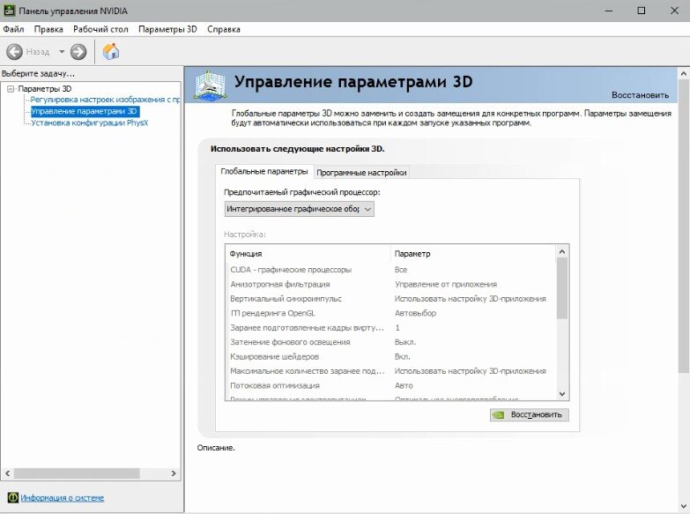Viewport: 690px width, 514px height.
Task: Click main page scroll down arrow
Action: pos(684,507)
